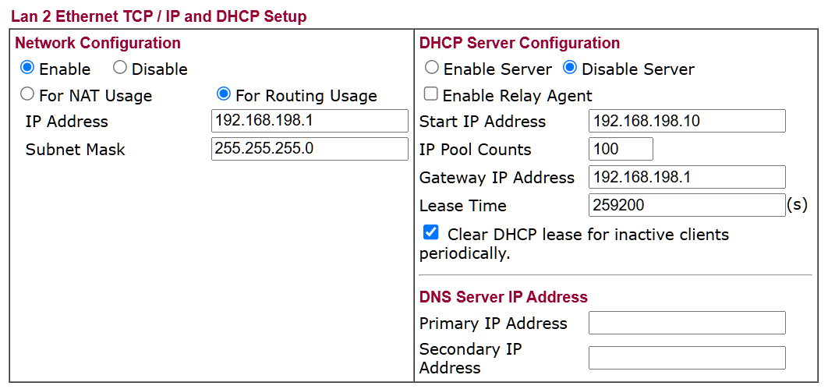Select the Network Configuration Enable radio button
The image size is (828, 389).
[x=27, y=69]
